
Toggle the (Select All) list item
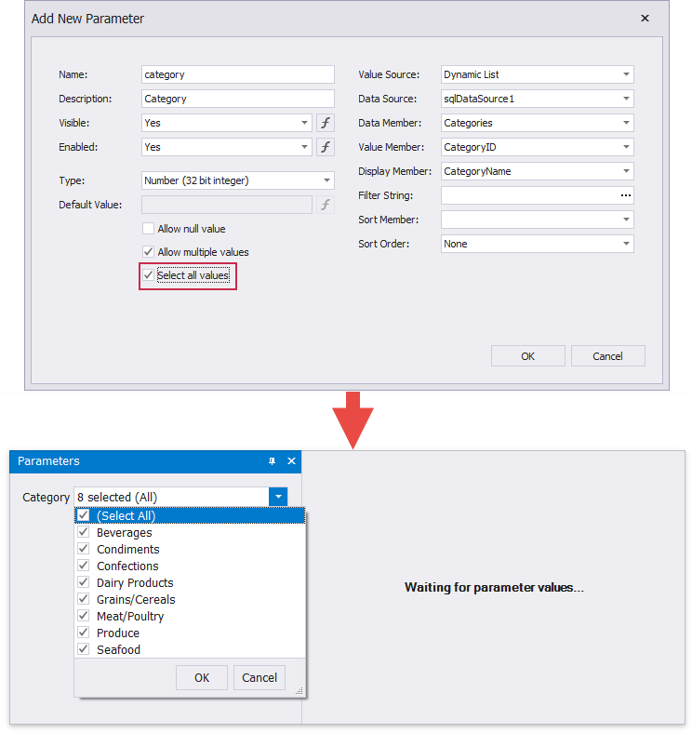84,516
